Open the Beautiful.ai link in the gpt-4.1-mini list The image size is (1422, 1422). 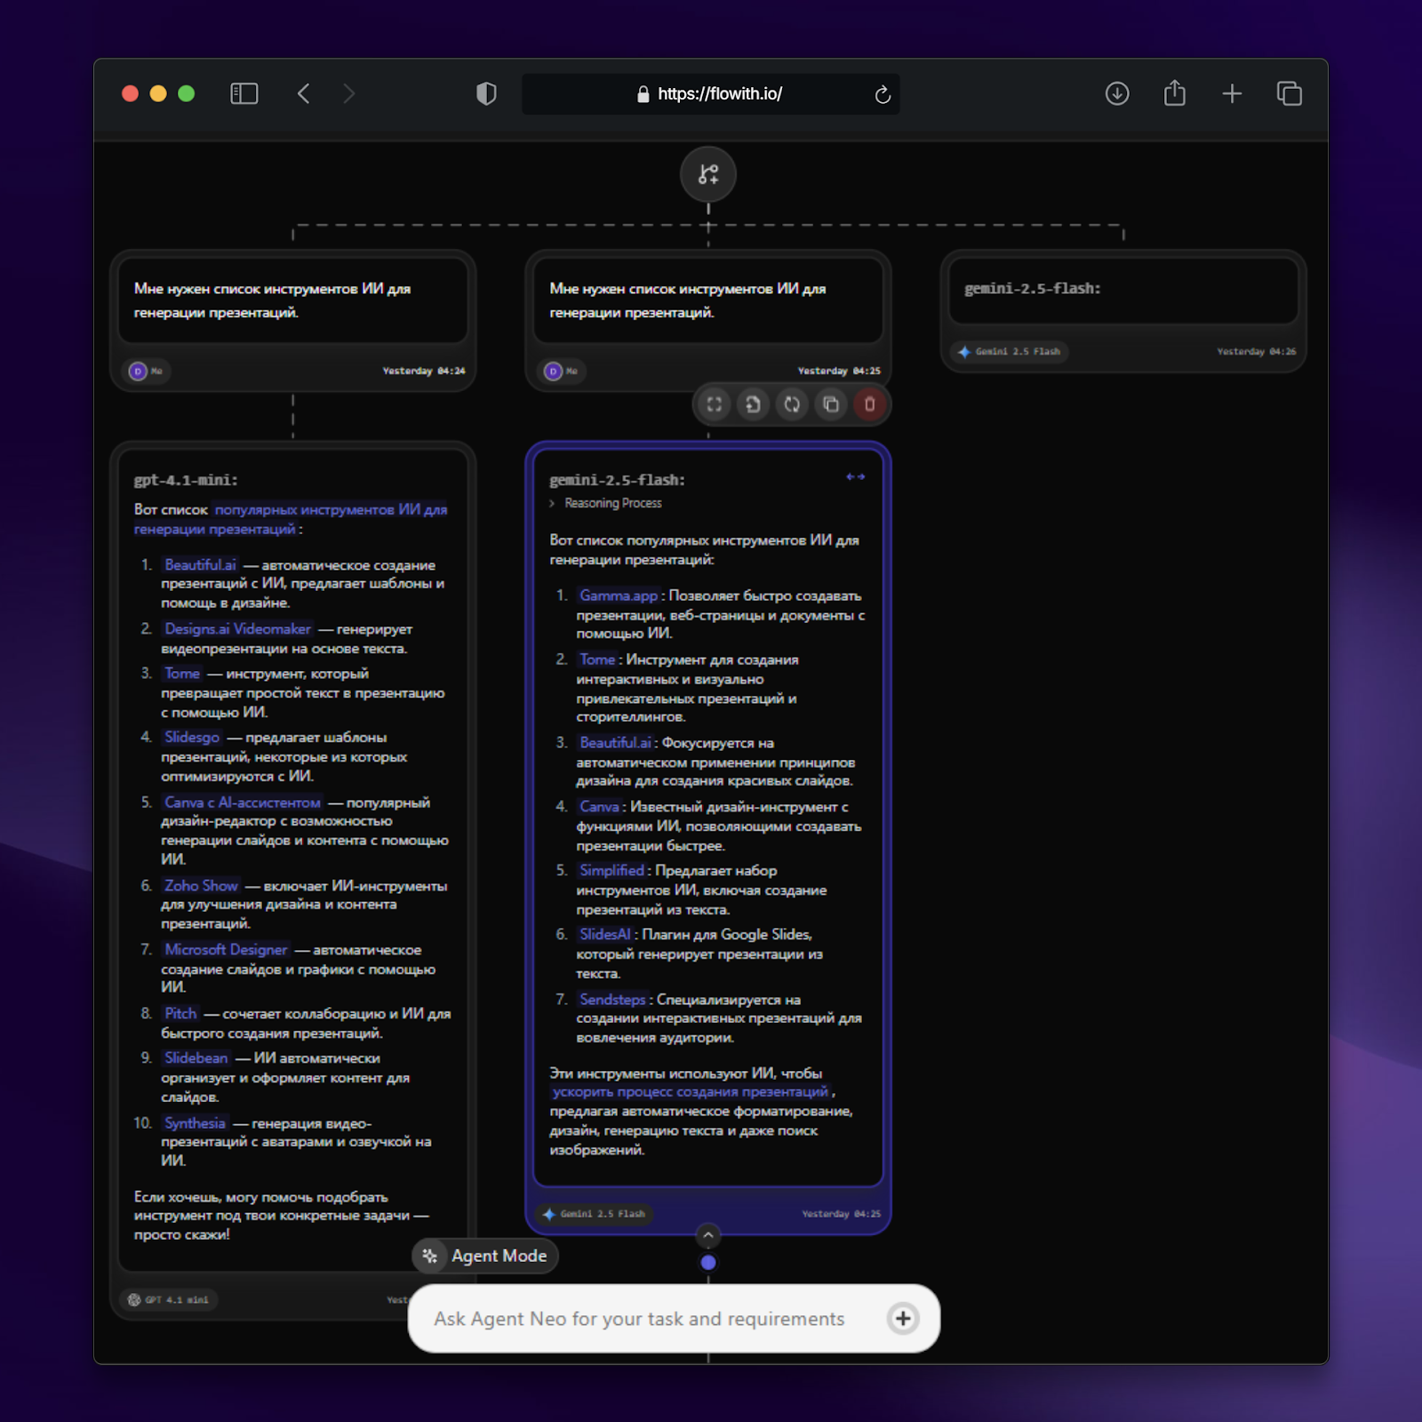click(x=200, y=564)
